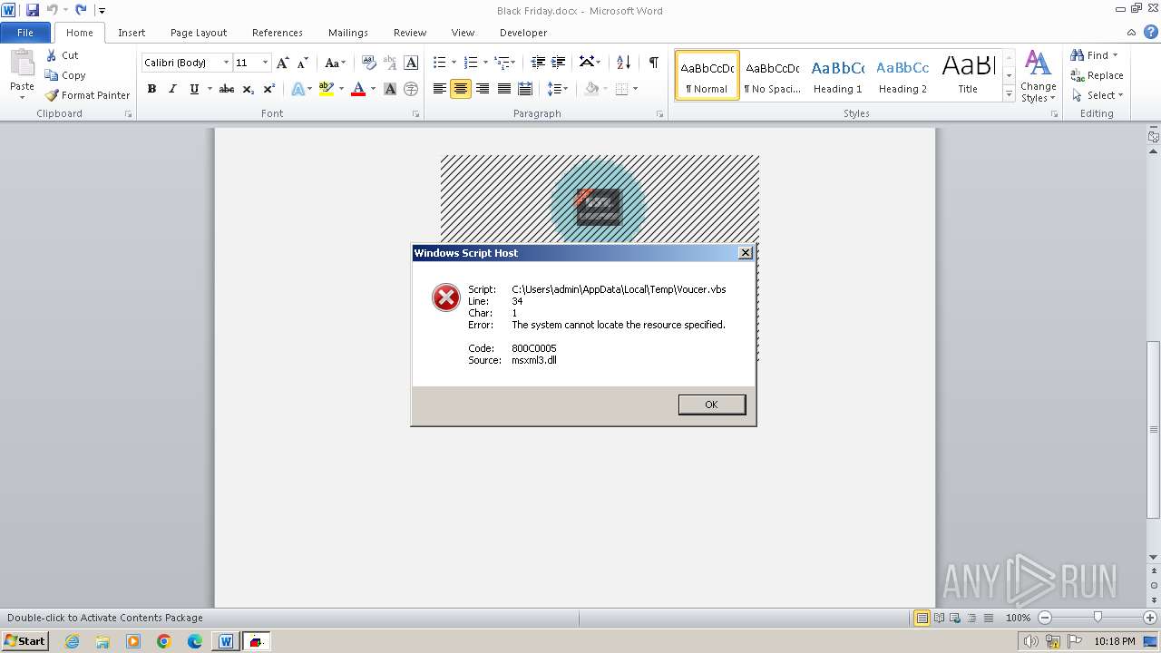The image size is (1161, 653).
Task: Switch to the Page Layout tab
Action: (199, 33)
